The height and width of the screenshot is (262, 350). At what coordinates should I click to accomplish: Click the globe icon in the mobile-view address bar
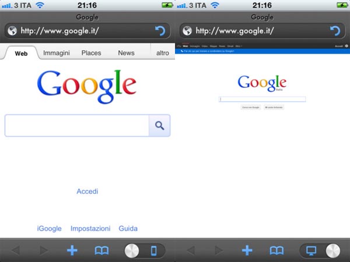(x=12, y=31)
